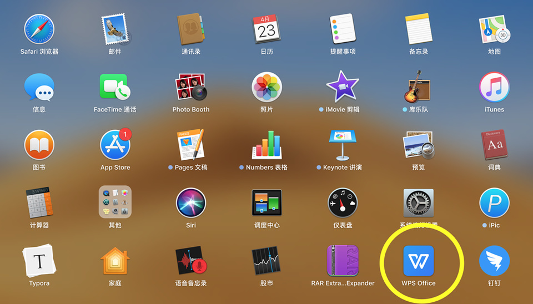Open the Photo Booth app
Image resolution: width=533 pixels, height=304 pixels.
pos(191,87)
